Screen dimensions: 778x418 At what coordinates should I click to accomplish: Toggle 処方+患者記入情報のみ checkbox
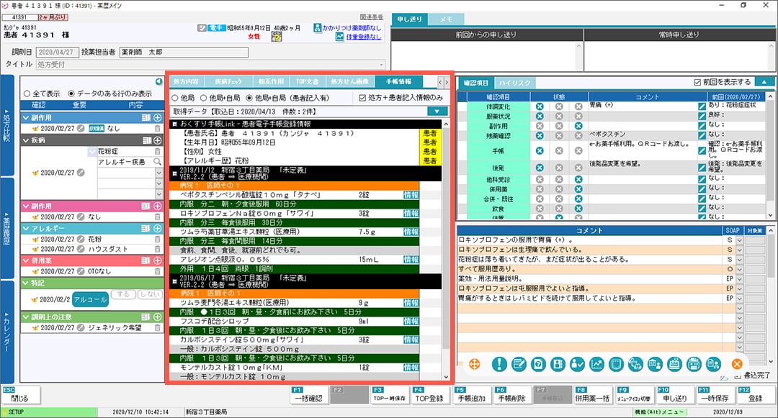(362, 98)
